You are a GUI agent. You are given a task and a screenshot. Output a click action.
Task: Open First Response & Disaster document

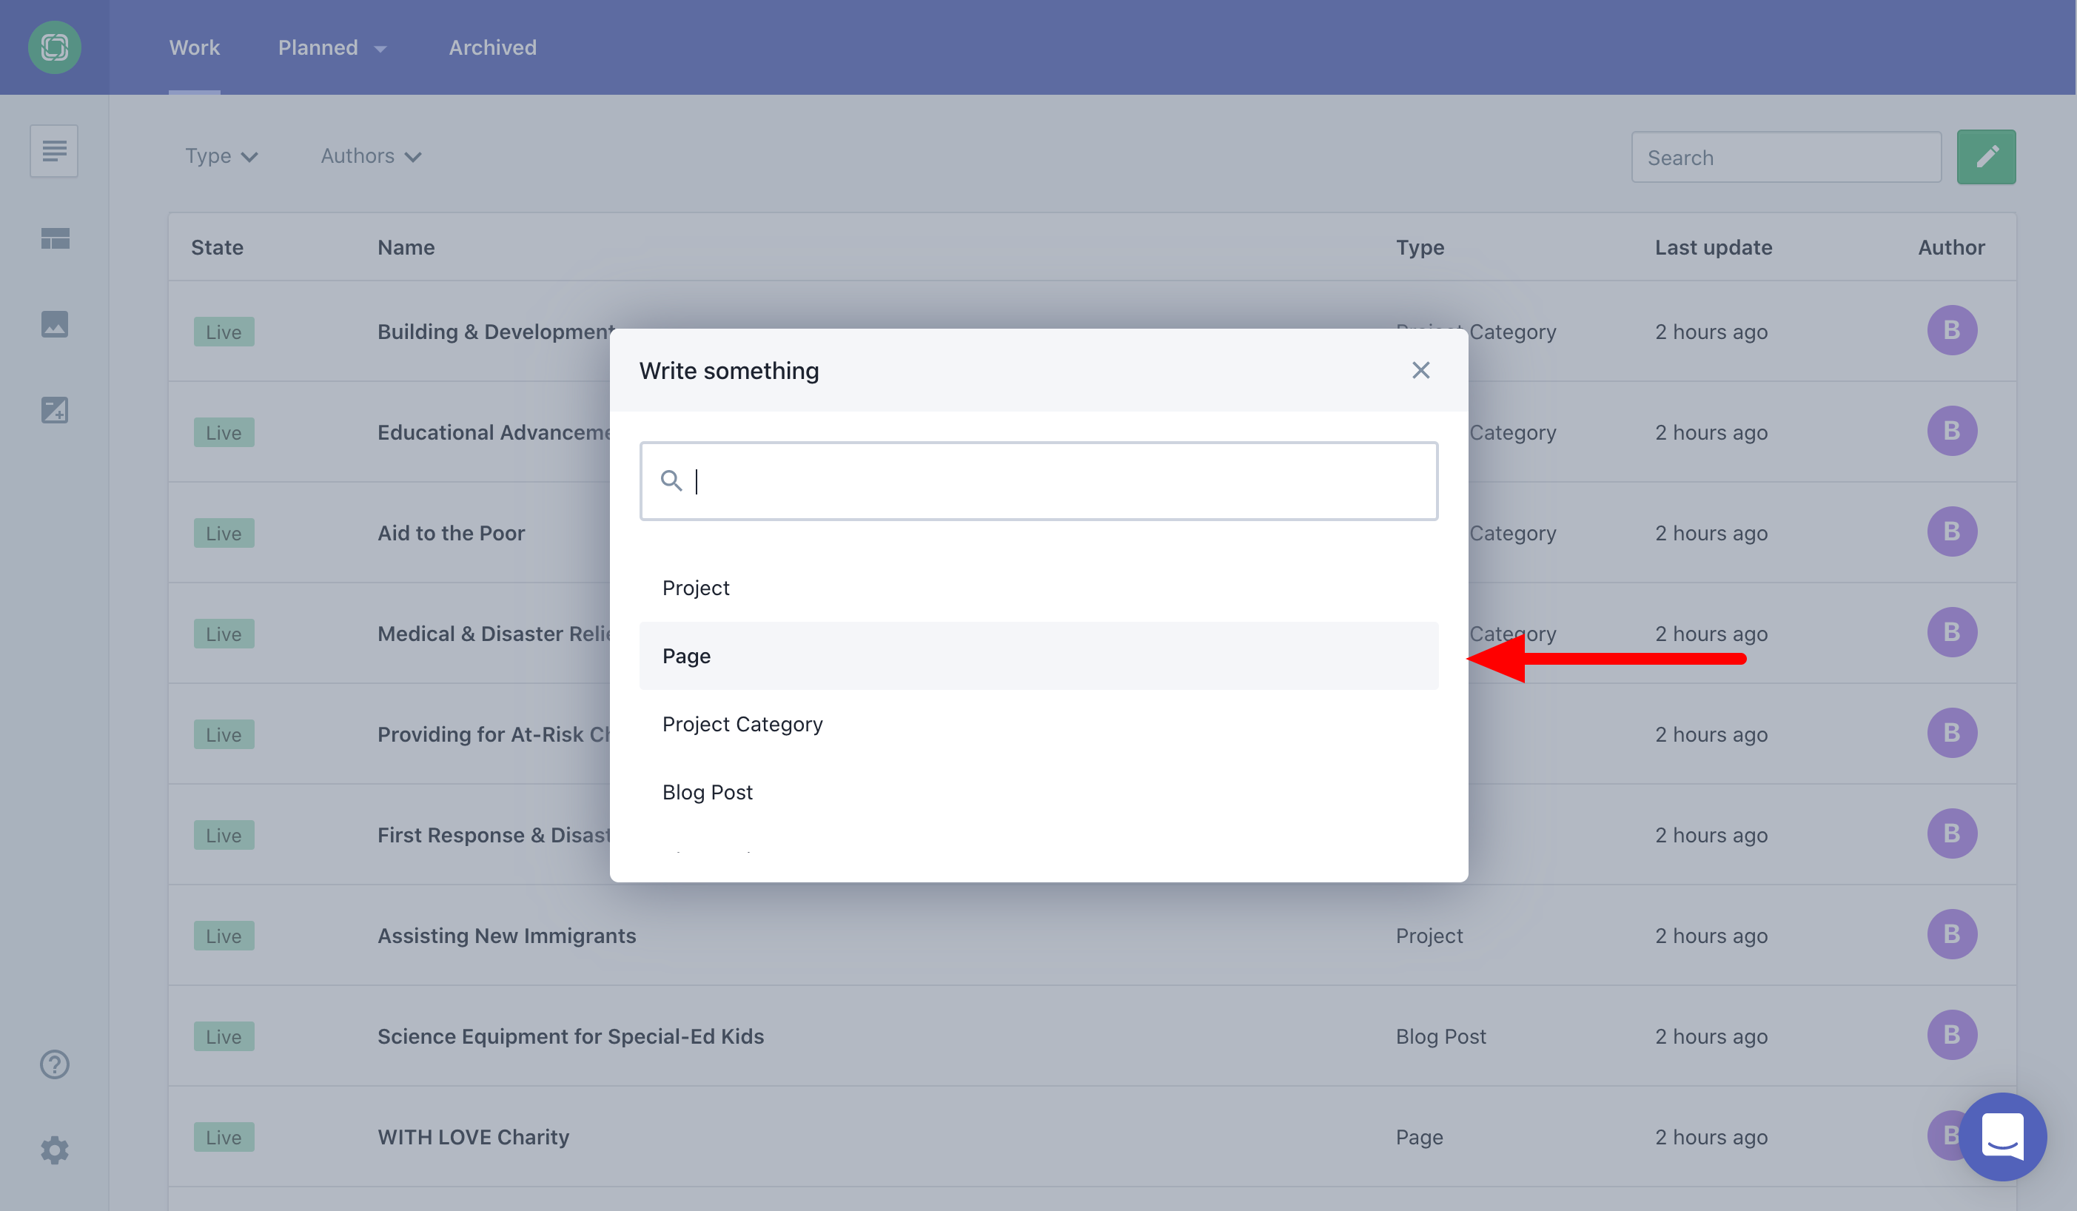pos(494,835)
